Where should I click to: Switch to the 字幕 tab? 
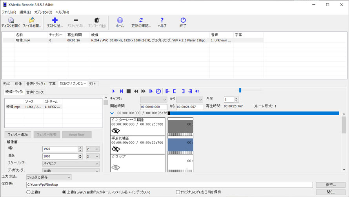pos(52,84)
